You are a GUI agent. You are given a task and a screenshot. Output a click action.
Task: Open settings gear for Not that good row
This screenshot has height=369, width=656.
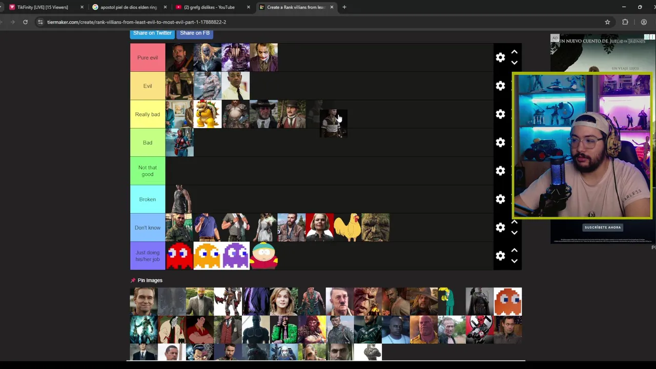(500, 171)
